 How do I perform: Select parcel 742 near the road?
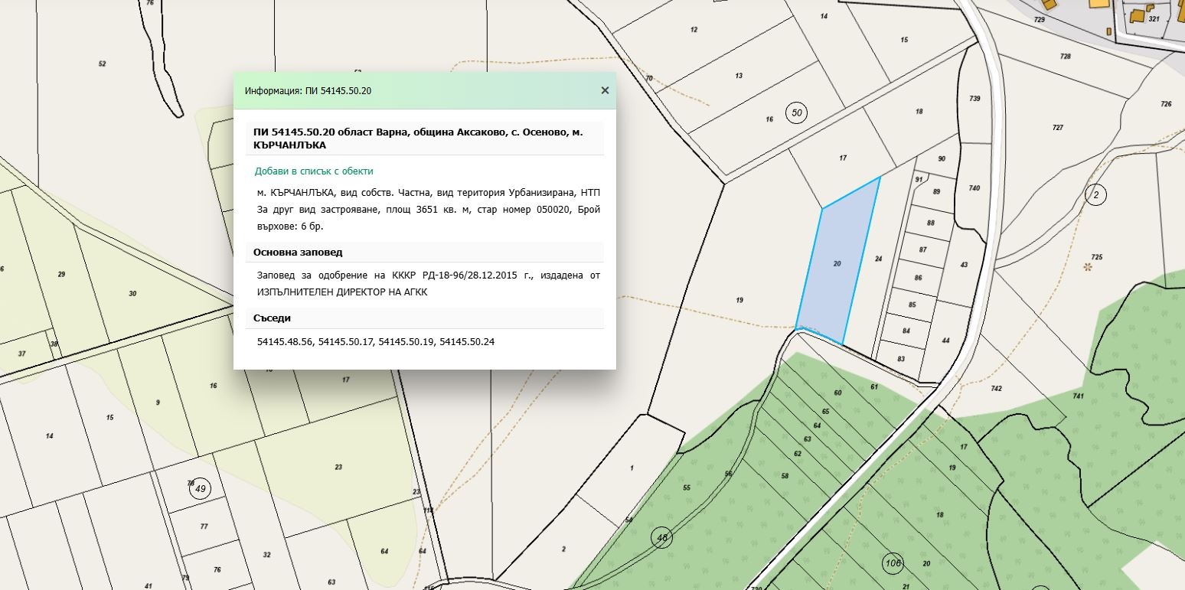996,389
